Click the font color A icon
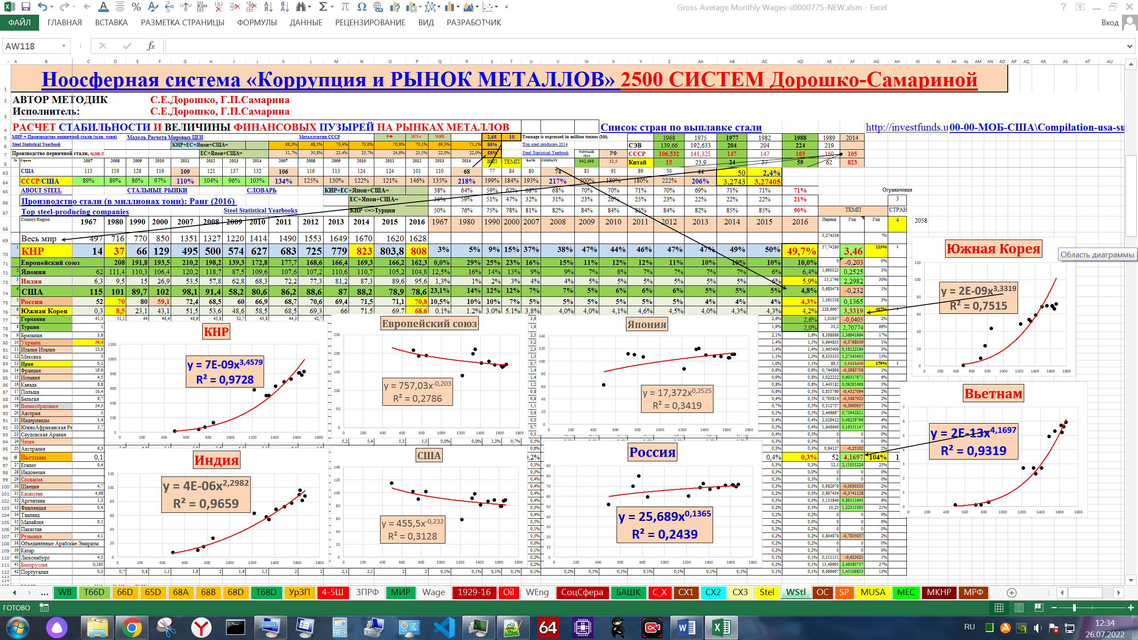 103,7
